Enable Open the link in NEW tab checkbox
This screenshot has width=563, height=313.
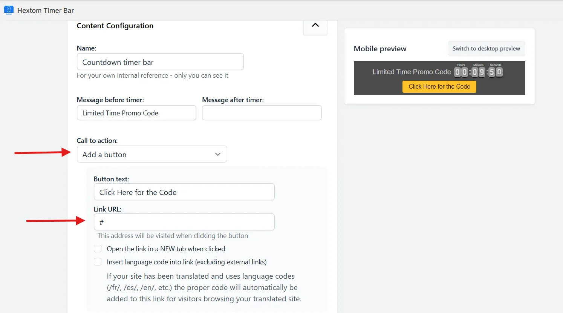(98, 249)
